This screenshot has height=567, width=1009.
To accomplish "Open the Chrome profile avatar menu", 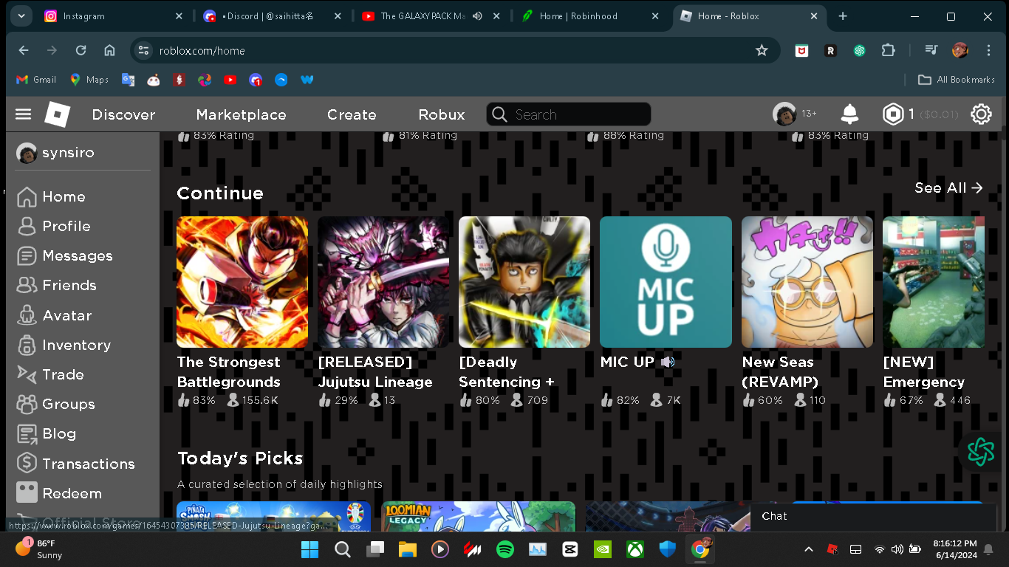I will coord(960,50).
